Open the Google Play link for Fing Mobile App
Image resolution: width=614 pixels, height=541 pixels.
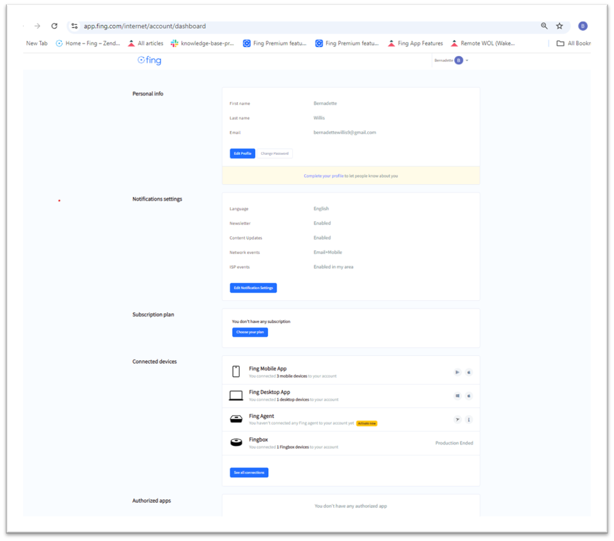(x=457, y=372)
